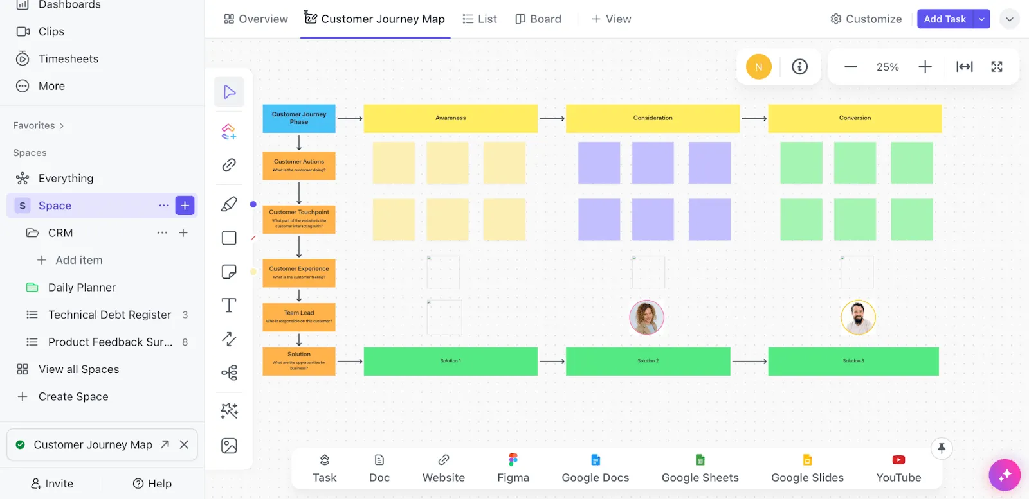
Task: Expand the Favorites section
Action: (x=39, y=126)
